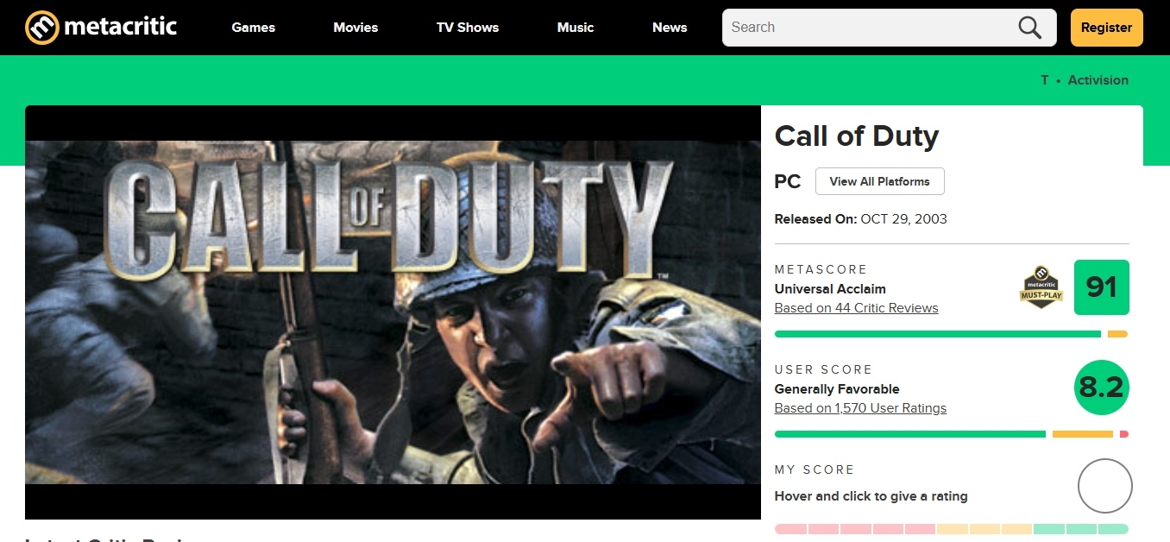This screenshot has height=542, width=1170.
Task: Open Based on 44 Critic Reviews link
Action: 856,307
